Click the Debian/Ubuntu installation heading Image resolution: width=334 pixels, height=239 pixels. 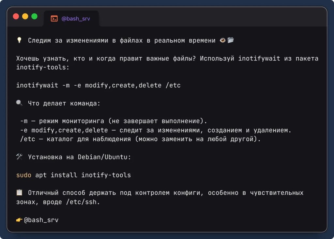tap(79, 157)
